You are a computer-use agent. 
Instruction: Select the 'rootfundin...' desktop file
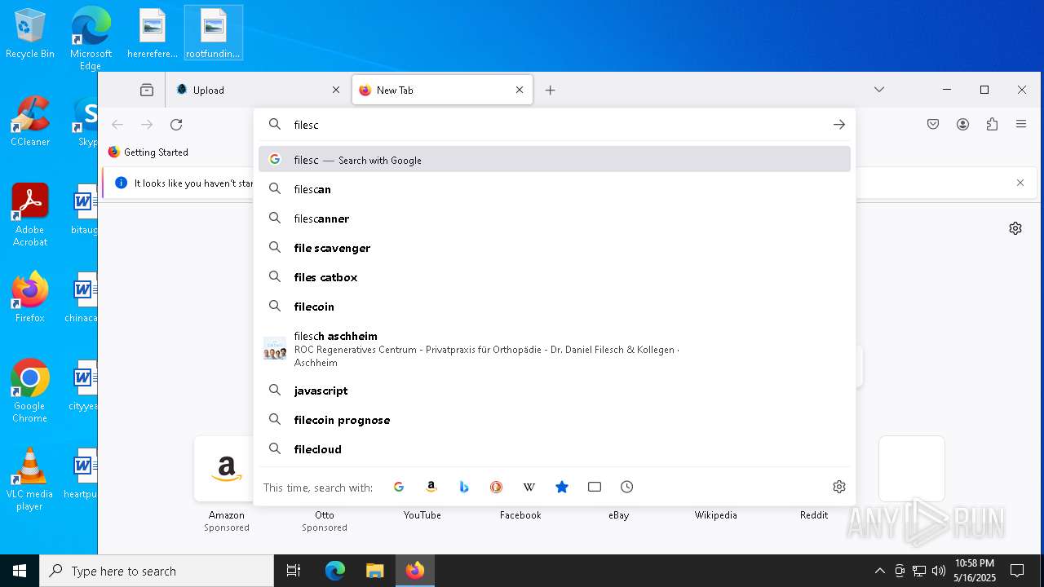click(x=213, y=33)
